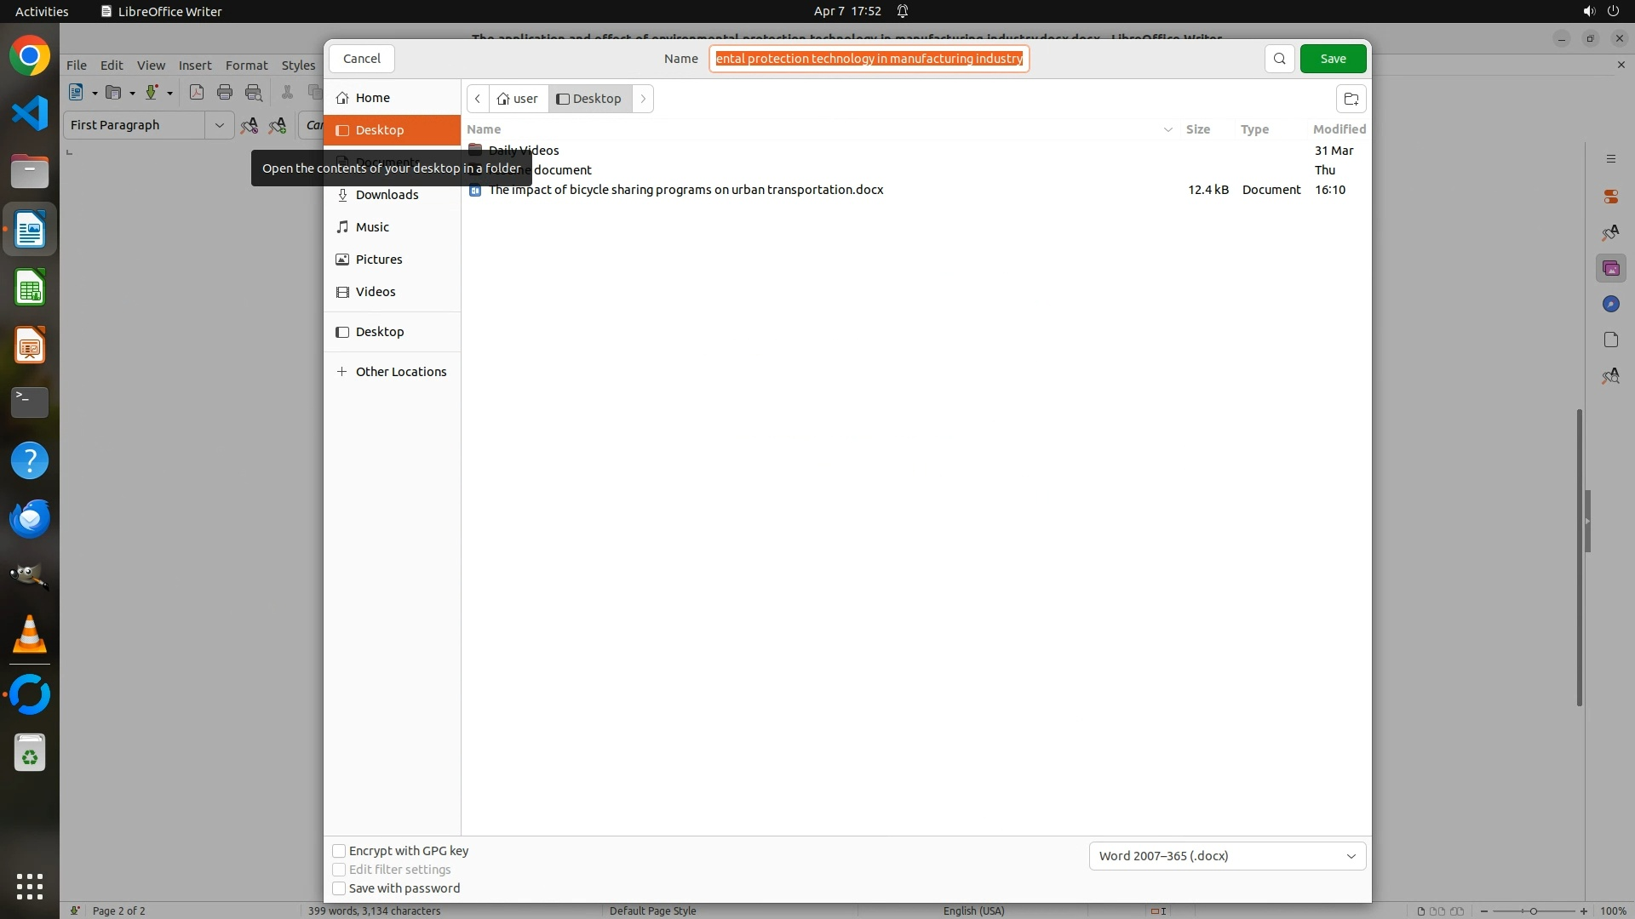Viewport: 1635px width, 919px height.
Task: Open the sidebar Navigator compass icon
Action: pyautogui.click(x=1610, y=305)
